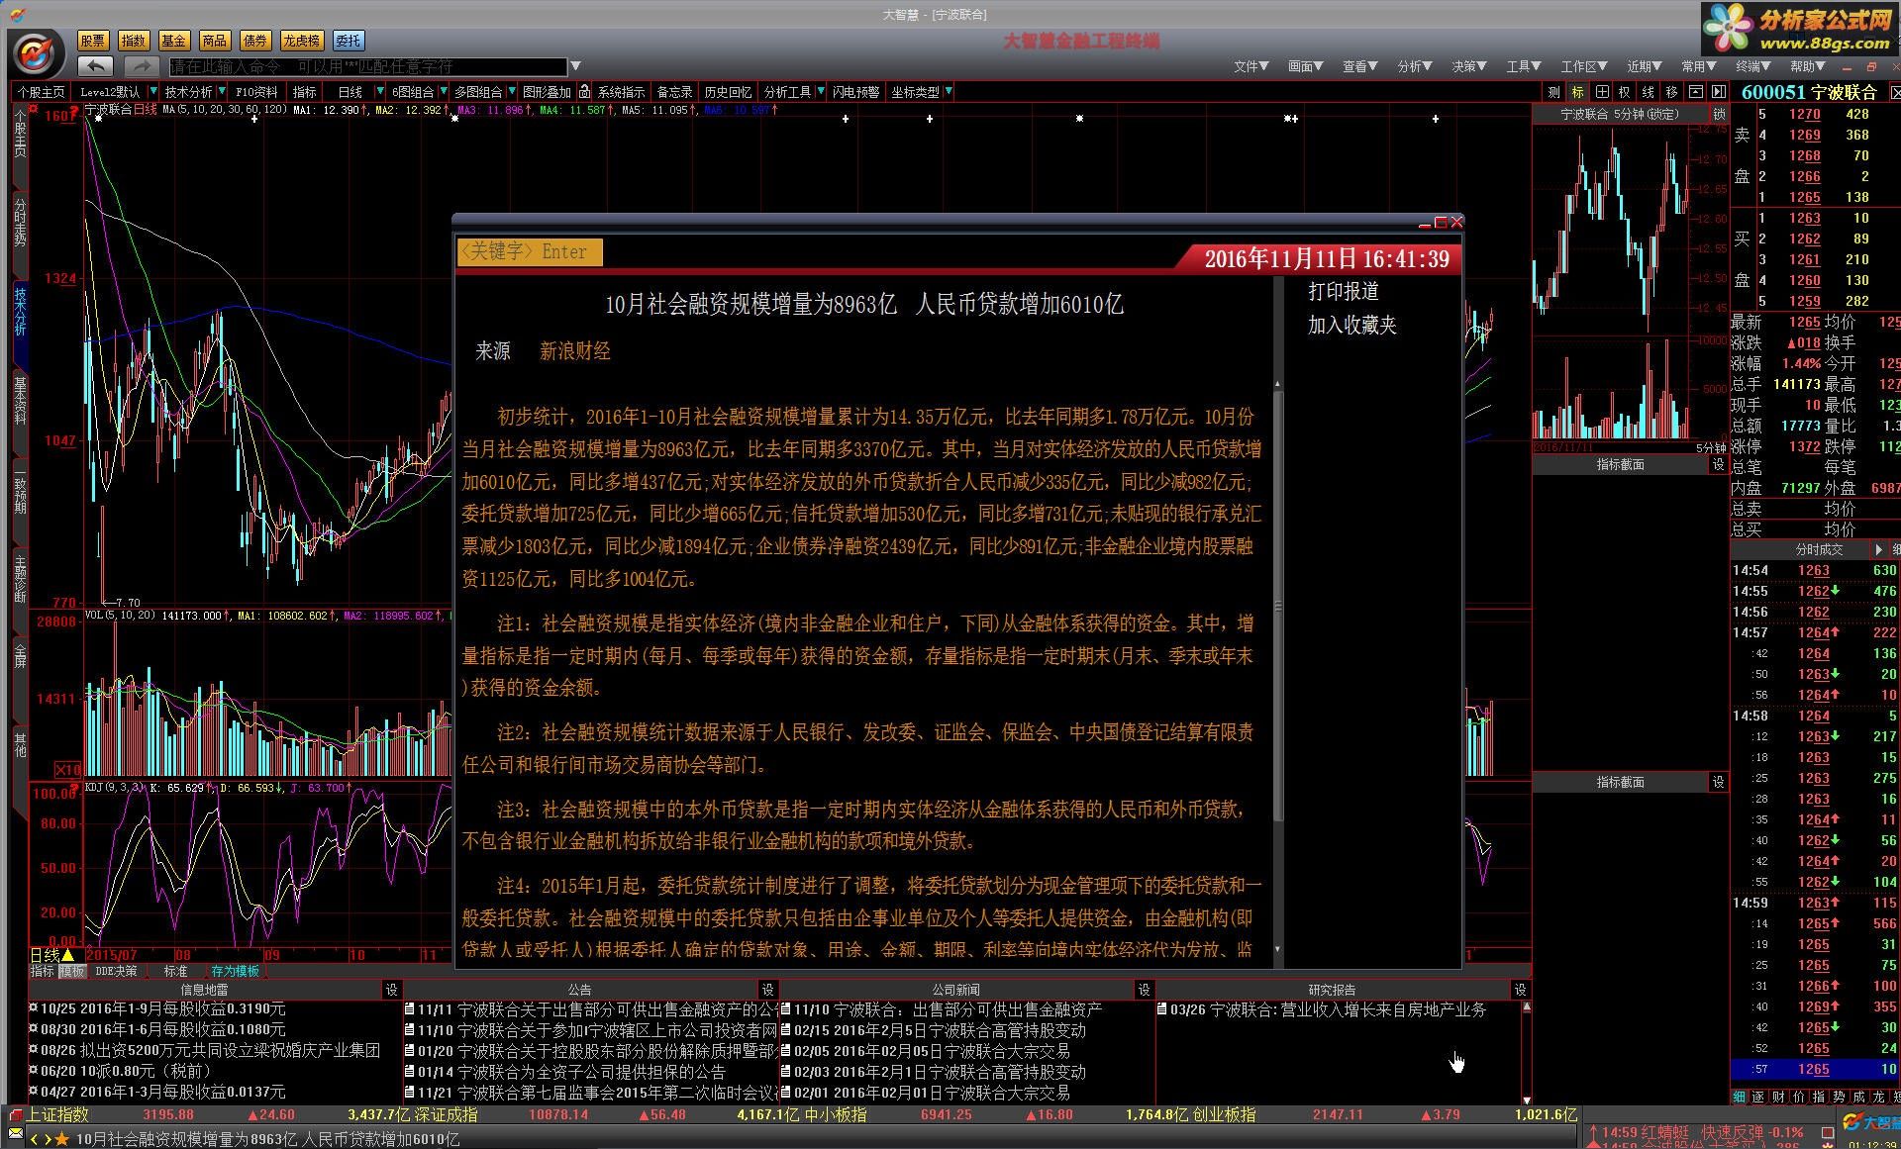Expand the 技术分析 dropdown arrow
This screenshot has width=1901, height=1149.
click(x=223, y=92)
